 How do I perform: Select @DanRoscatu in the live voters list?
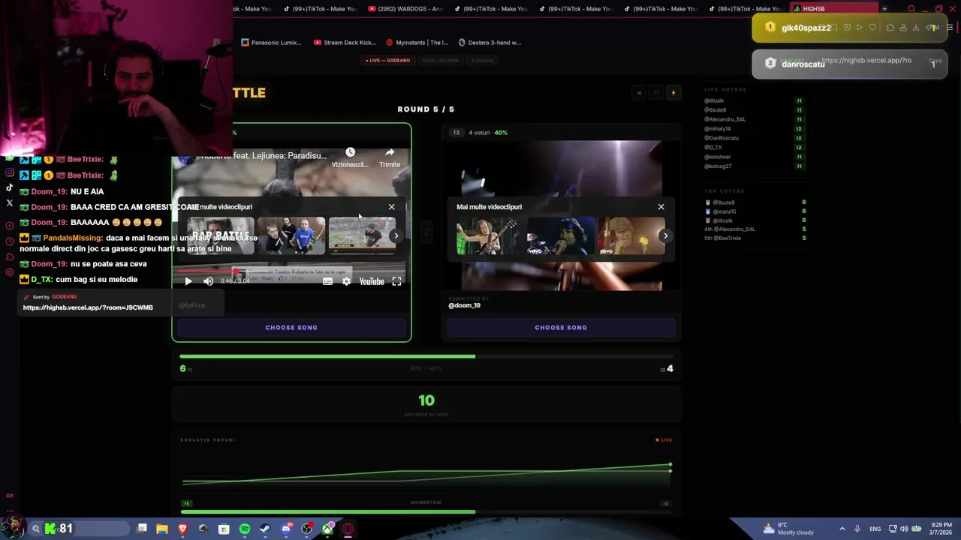pyautogui.click(x=722, y=138)
